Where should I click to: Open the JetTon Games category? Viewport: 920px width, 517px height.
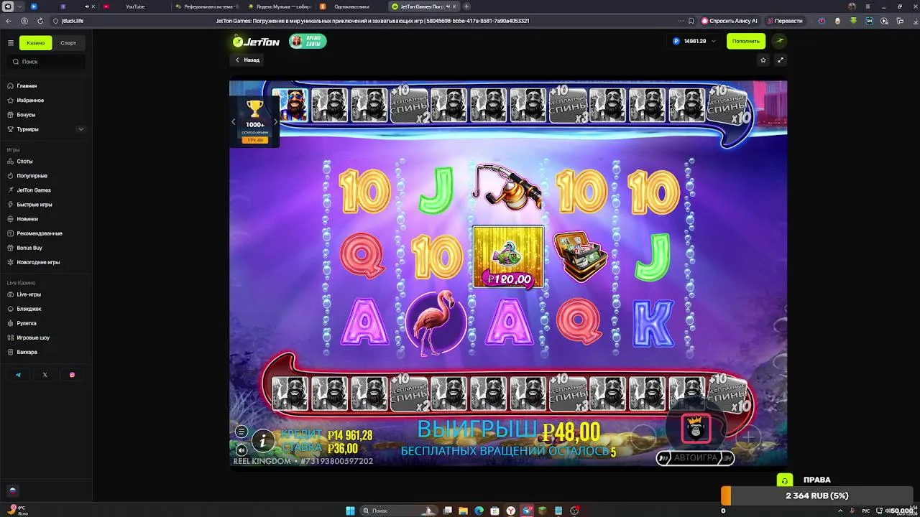[34, 190]
